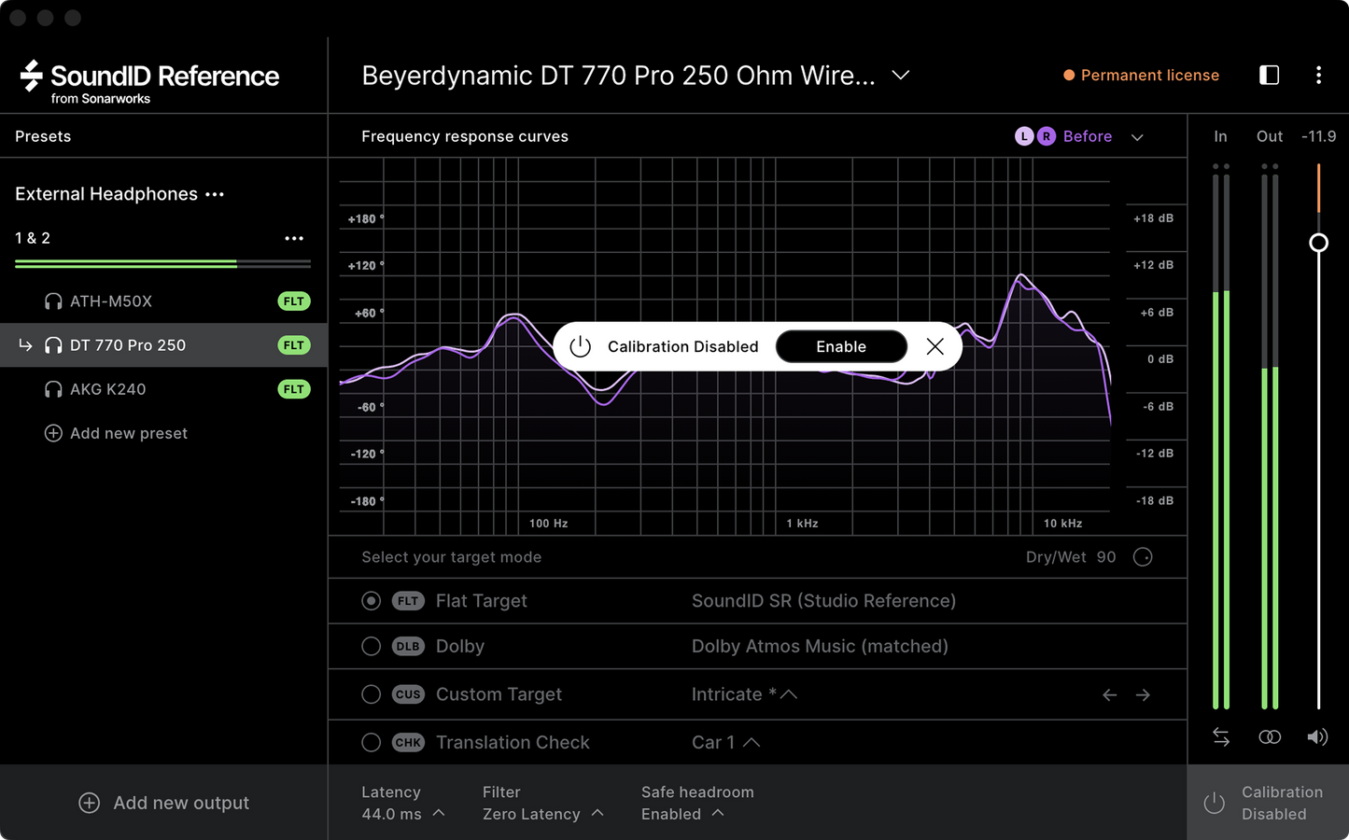Toggle the mono monitoring overlapping circles icon
The image size is (1349, 840).
coord(1270,737)
